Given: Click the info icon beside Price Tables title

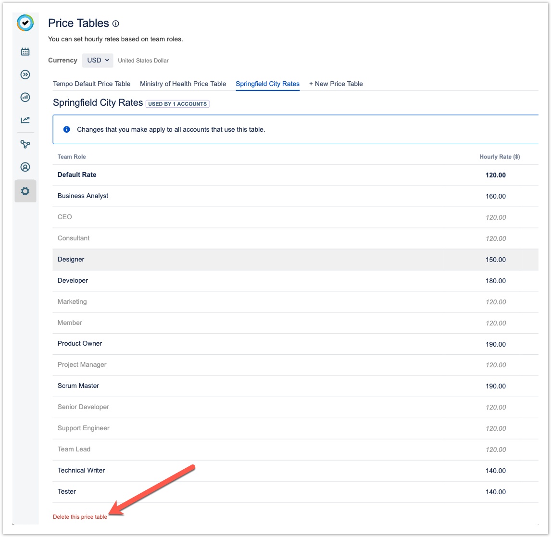Looking at the screenshot, I should (115, 24).
